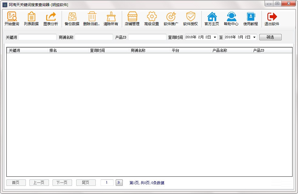Screen dimensions: 298x194
Task: Open 店铺管理 shop management
Action: click(132, 19)
